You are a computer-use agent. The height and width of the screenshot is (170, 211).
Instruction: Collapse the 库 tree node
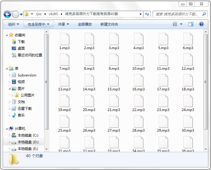click(x=7, y=69)
